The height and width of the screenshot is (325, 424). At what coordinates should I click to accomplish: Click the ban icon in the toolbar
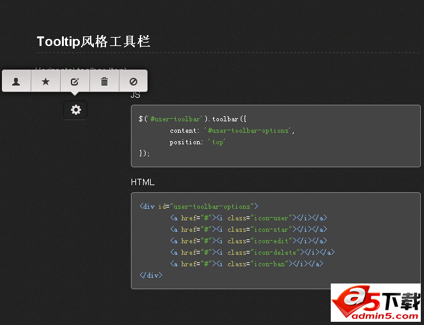tap(133, 81)
